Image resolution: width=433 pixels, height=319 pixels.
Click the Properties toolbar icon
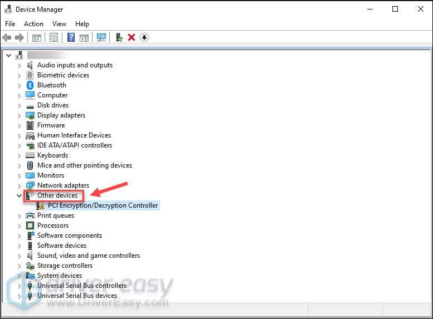point(53,37)
